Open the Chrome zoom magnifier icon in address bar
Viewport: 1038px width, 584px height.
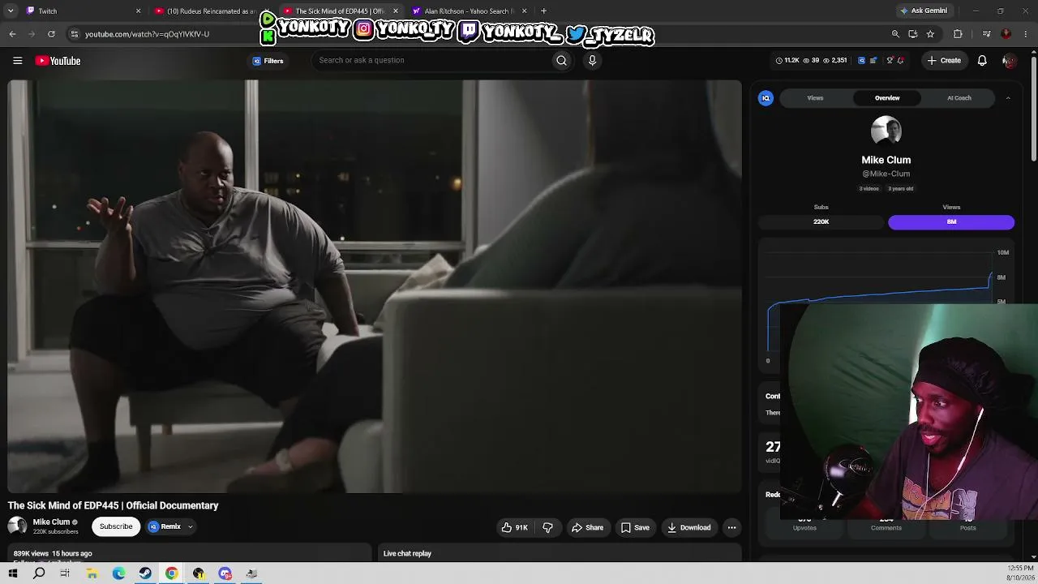[895, 34]
